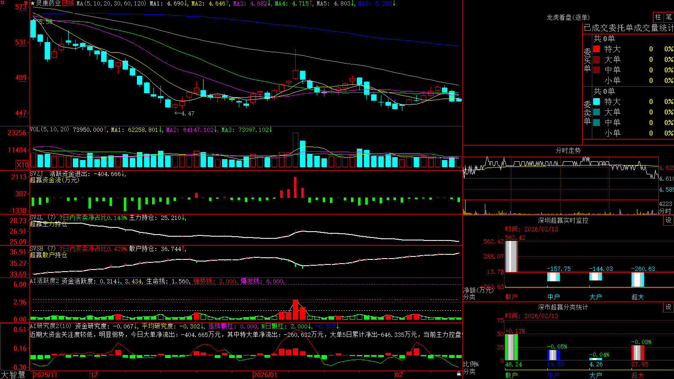
Task: Switch to 柱 bar view
Action: coord(658,17)
